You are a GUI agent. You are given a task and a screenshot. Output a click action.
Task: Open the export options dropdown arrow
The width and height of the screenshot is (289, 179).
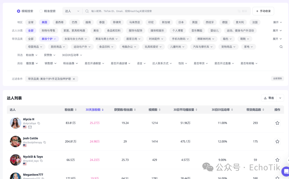click(x=280, y=98)
